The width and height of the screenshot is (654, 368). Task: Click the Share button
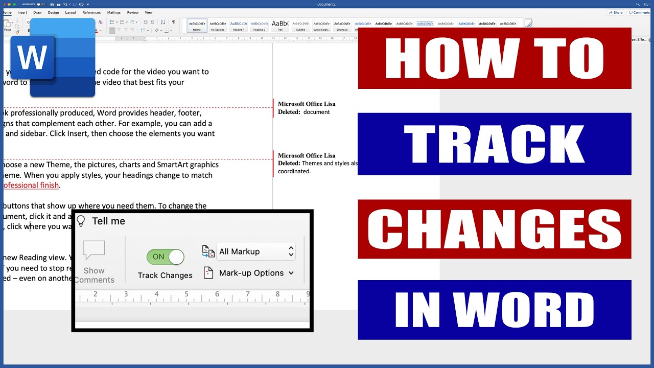616,12
